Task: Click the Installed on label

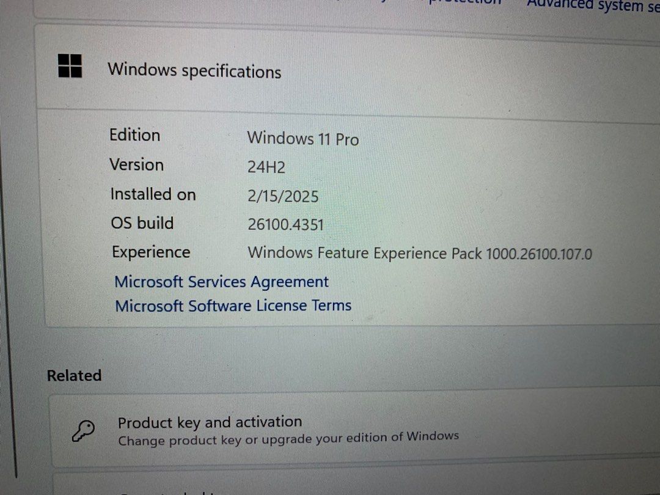Action: (x=153, y=194)
